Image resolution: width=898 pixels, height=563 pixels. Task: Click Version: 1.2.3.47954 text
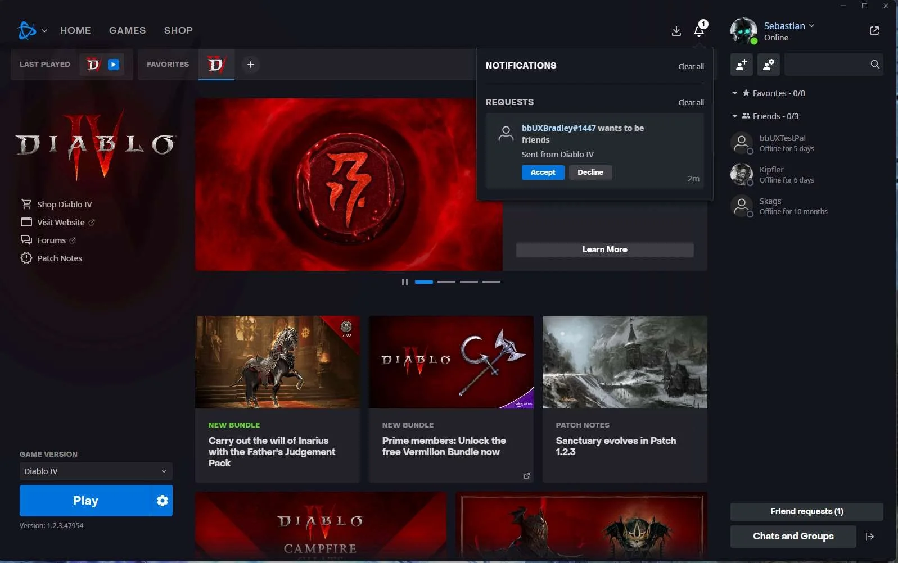point(51,526)
